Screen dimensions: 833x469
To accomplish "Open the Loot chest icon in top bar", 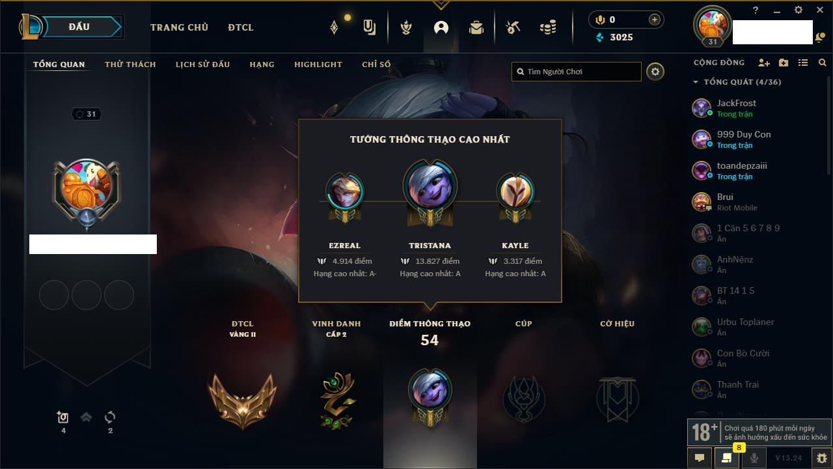I will point(512,27).
